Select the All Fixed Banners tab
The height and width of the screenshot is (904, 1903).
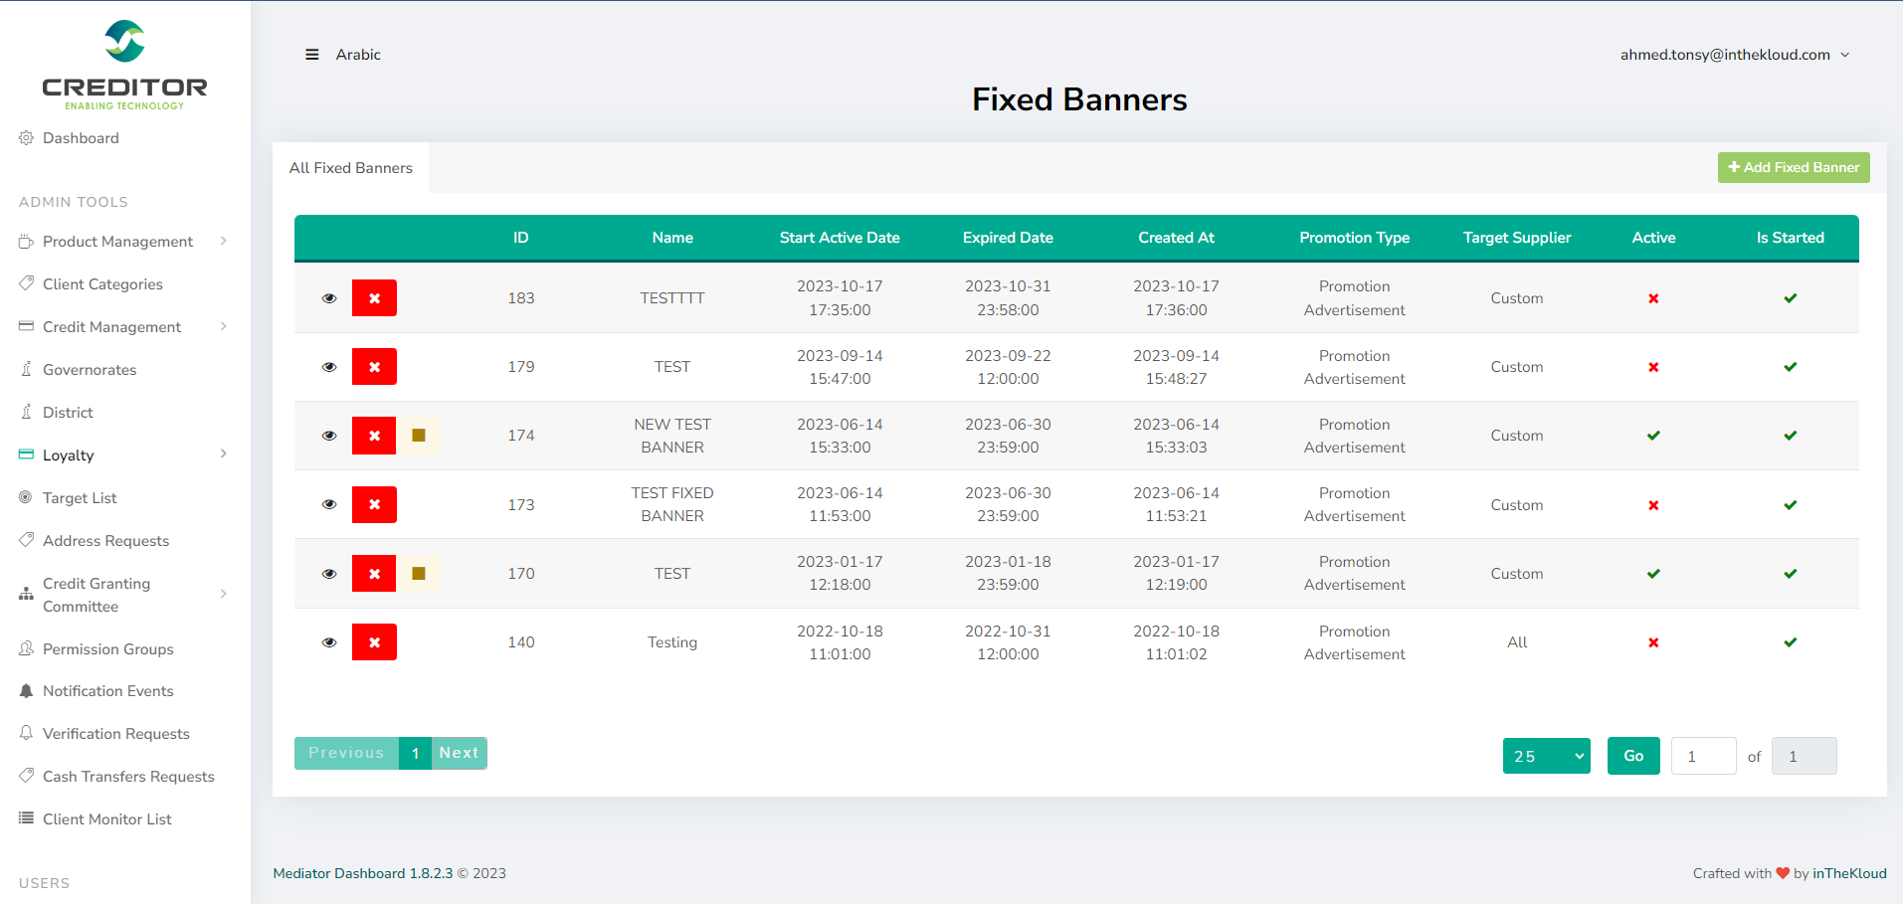coord(351,168)
